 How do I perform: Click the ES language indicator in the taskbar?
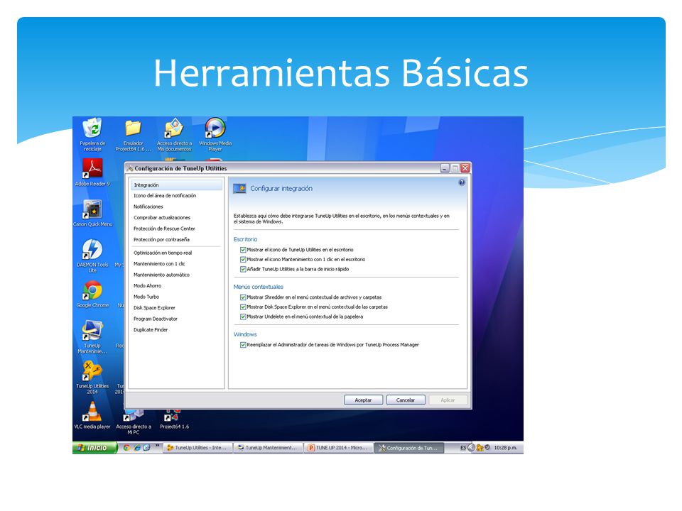point(463,448)
